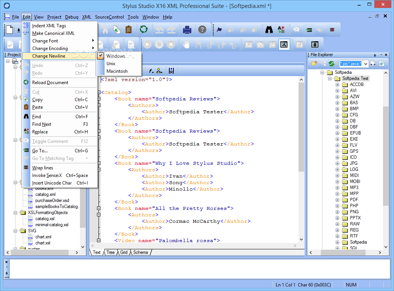
Task: Switch to the Tree tab
Action: (110, 252)
